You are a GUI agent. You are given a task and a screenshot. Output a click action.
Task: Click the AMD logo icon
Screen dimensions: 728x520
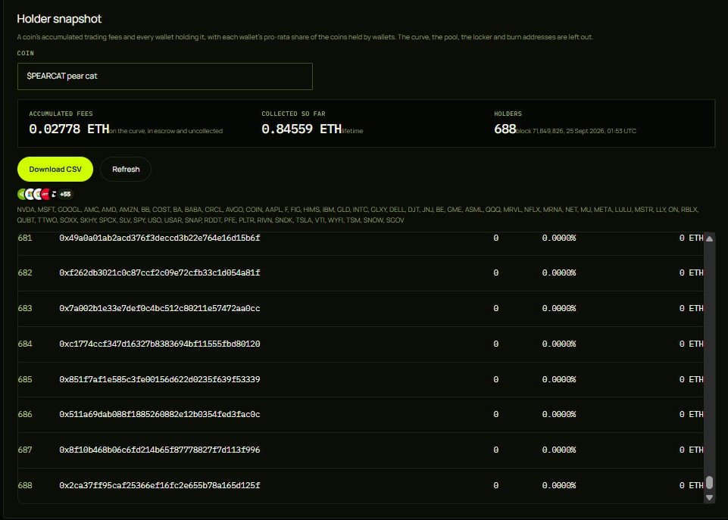(54, 194)
